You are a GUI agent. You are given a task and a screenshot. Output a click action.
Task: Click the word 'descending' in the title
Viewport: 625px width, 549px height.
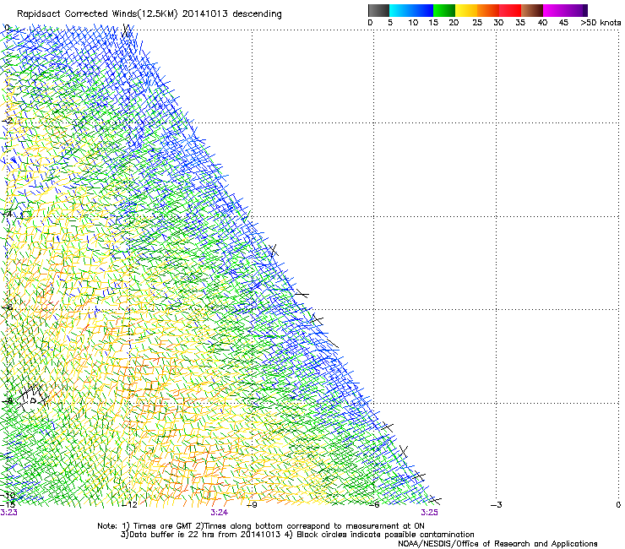click(x=257, y=14)
